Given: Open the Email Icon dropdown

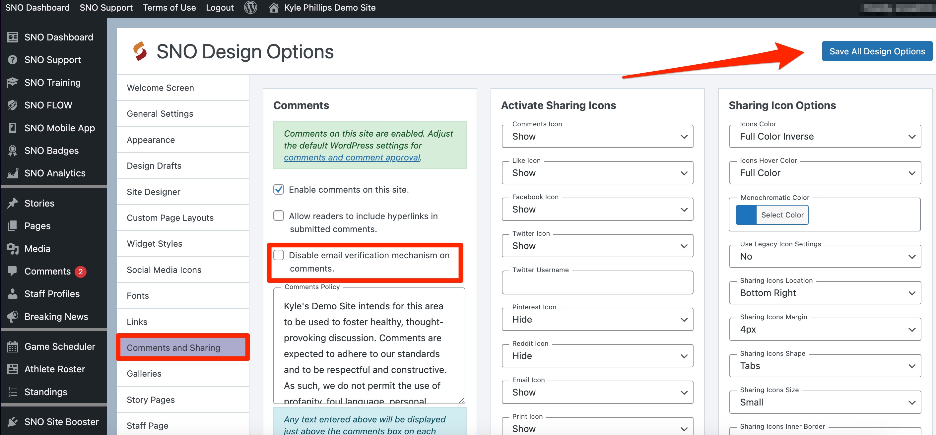Looking at the screenshot, I should (597, 392).
